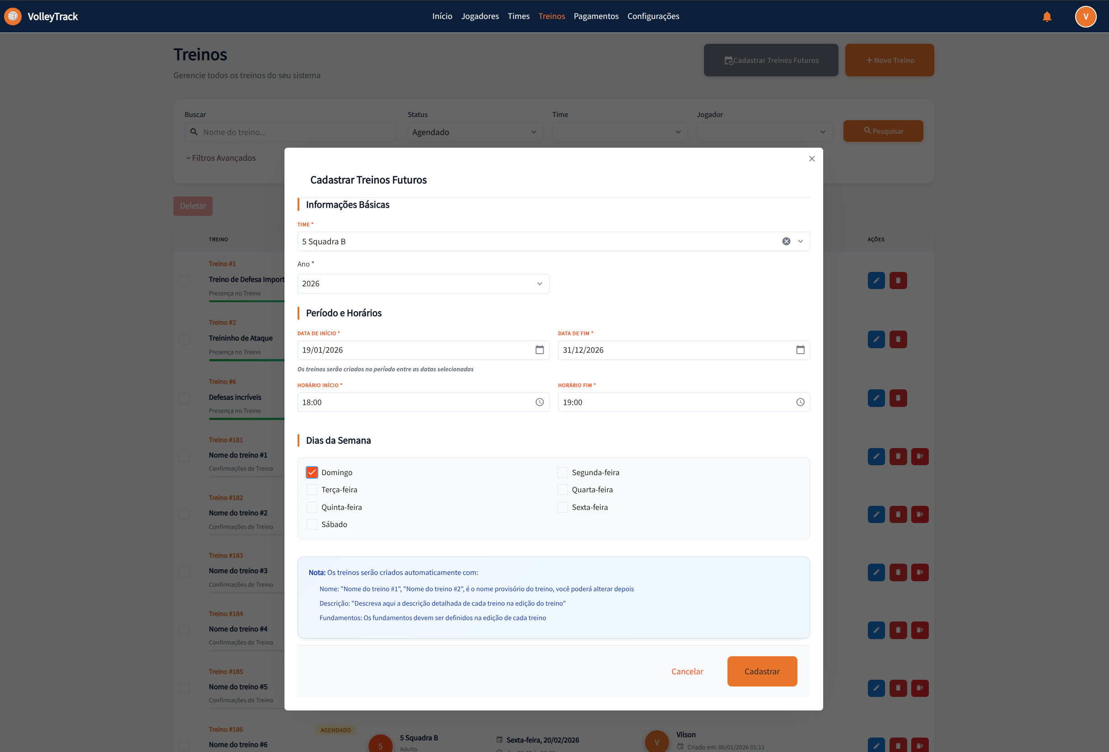This screenshot has width=1109, height=752.
Task: Expand the Time dropdown chevron
Action: click(800, 242)
